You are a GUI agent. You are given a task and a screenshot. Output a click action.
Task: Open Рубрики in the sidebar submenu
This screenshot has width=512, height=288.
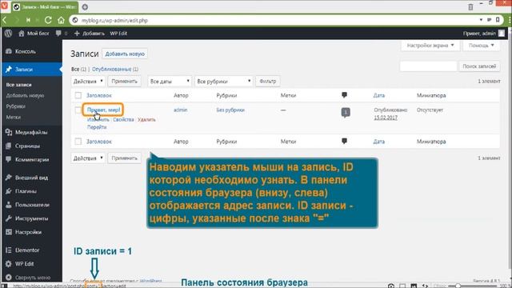point(16,106)
